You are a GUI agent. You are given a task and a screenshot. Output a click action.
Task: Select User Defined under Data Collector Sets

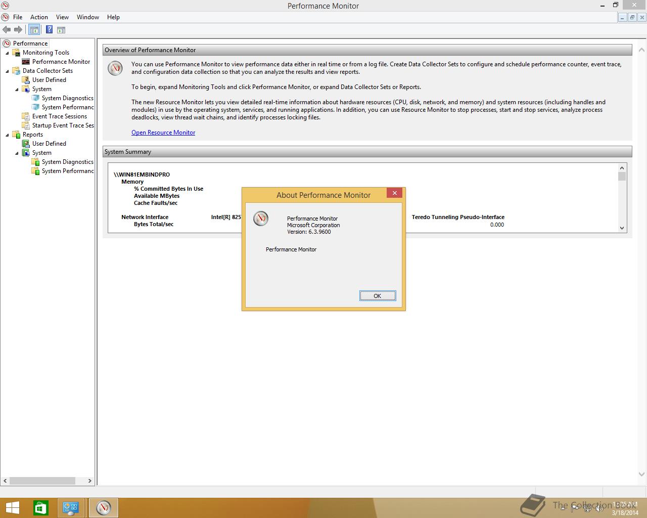point(49,79)
